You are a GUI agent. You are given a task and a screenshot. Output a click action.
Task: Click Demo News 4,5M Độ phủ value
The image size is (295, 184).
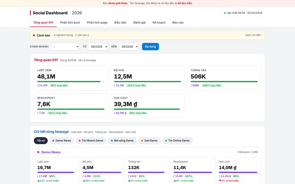coord(88,167)
